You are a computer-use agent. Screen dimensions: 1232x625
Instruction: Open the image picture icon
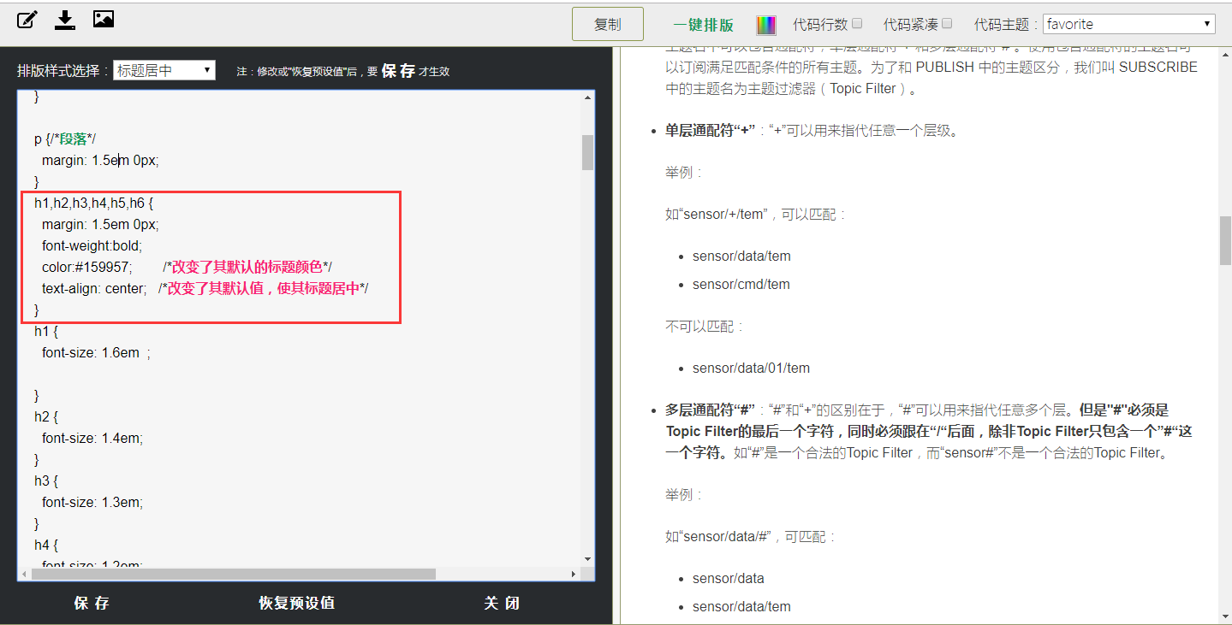point(104,19)
